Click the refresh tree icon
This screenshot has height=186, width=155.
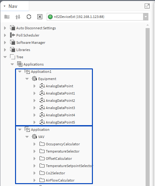coord(29,17)
